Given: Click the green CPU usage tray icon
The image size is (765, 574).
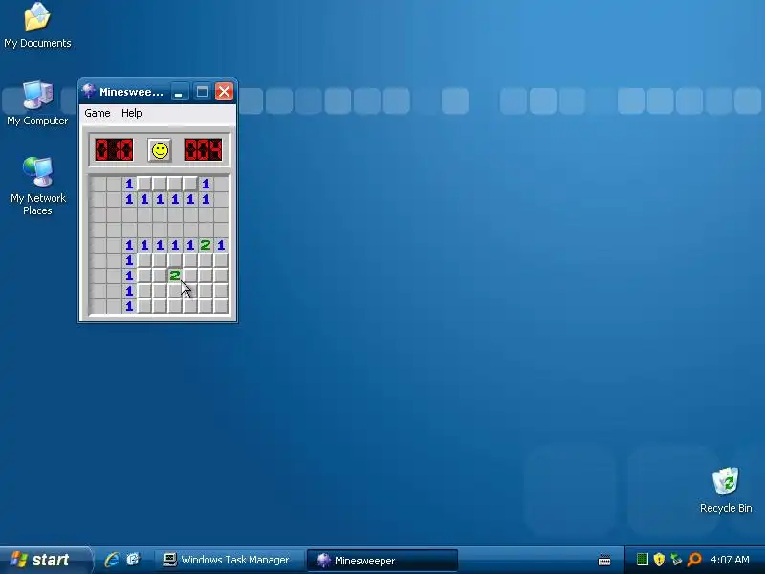Looking at the screenshot, I should coord(643,560).
